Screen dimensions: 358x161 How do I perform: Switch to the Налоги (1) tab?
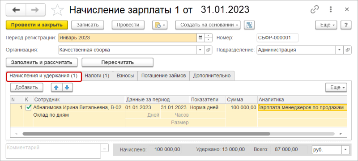97,76
